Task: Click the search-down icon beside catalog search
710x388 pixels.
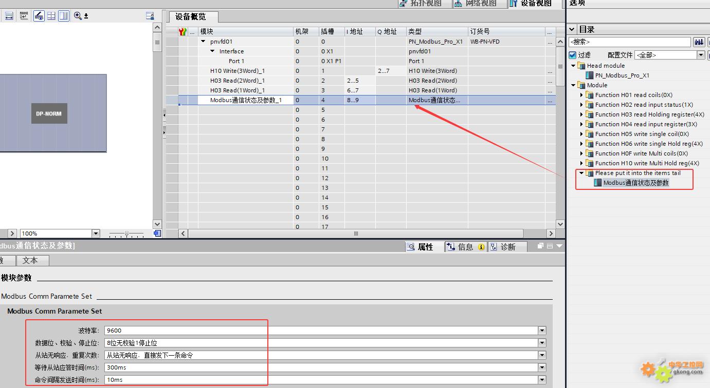Action: pyautogui.click(x=699, y=42)
